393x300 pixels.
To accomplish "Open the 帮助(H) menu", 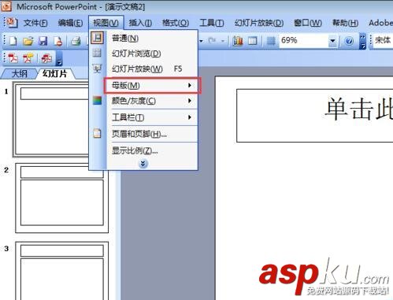I will tap(345, 23).
